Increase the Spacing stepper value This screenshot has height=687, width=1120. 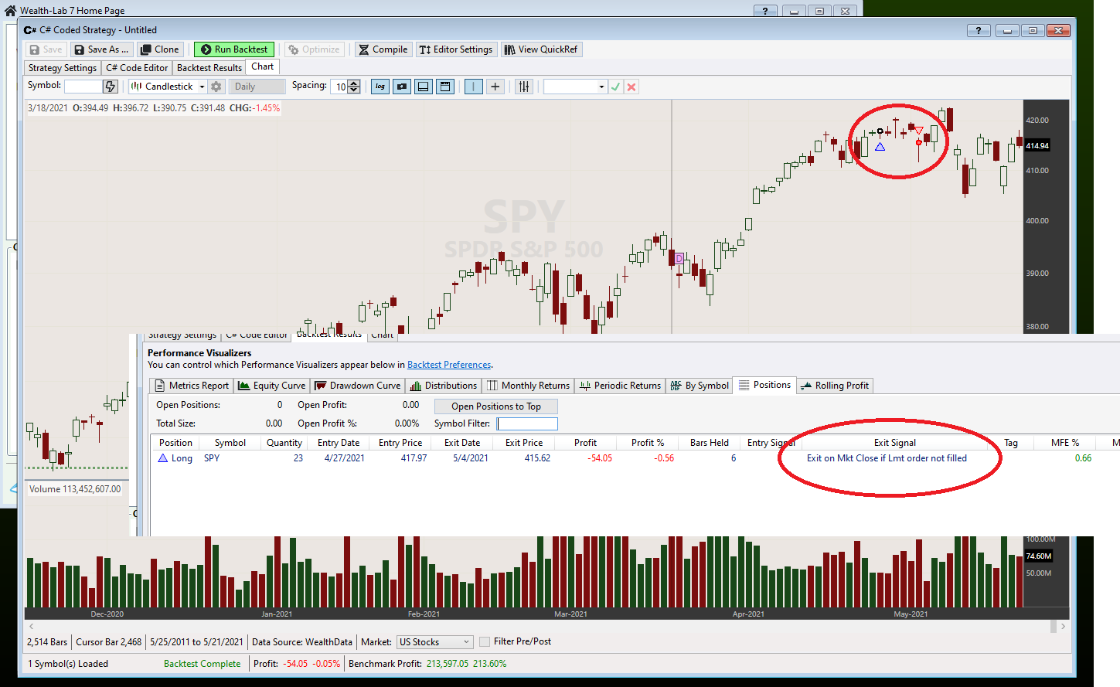pyautogui.click(x=354, y=83)
